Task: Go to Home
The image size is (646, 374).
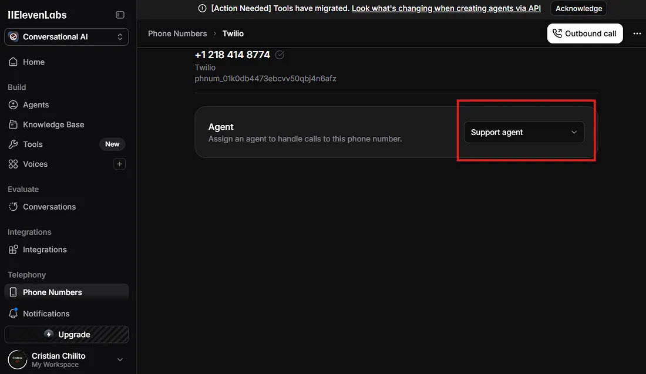Action: point(66,62)
